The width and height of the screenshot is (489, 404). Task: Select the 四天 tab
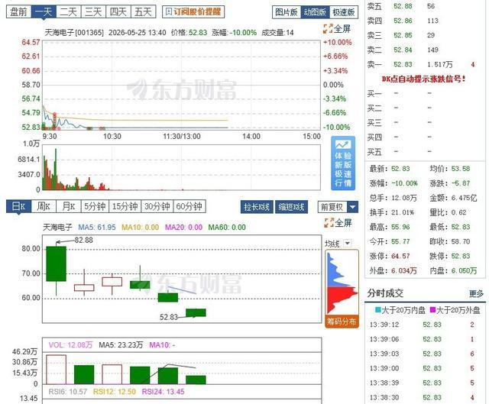pos(118,12)
